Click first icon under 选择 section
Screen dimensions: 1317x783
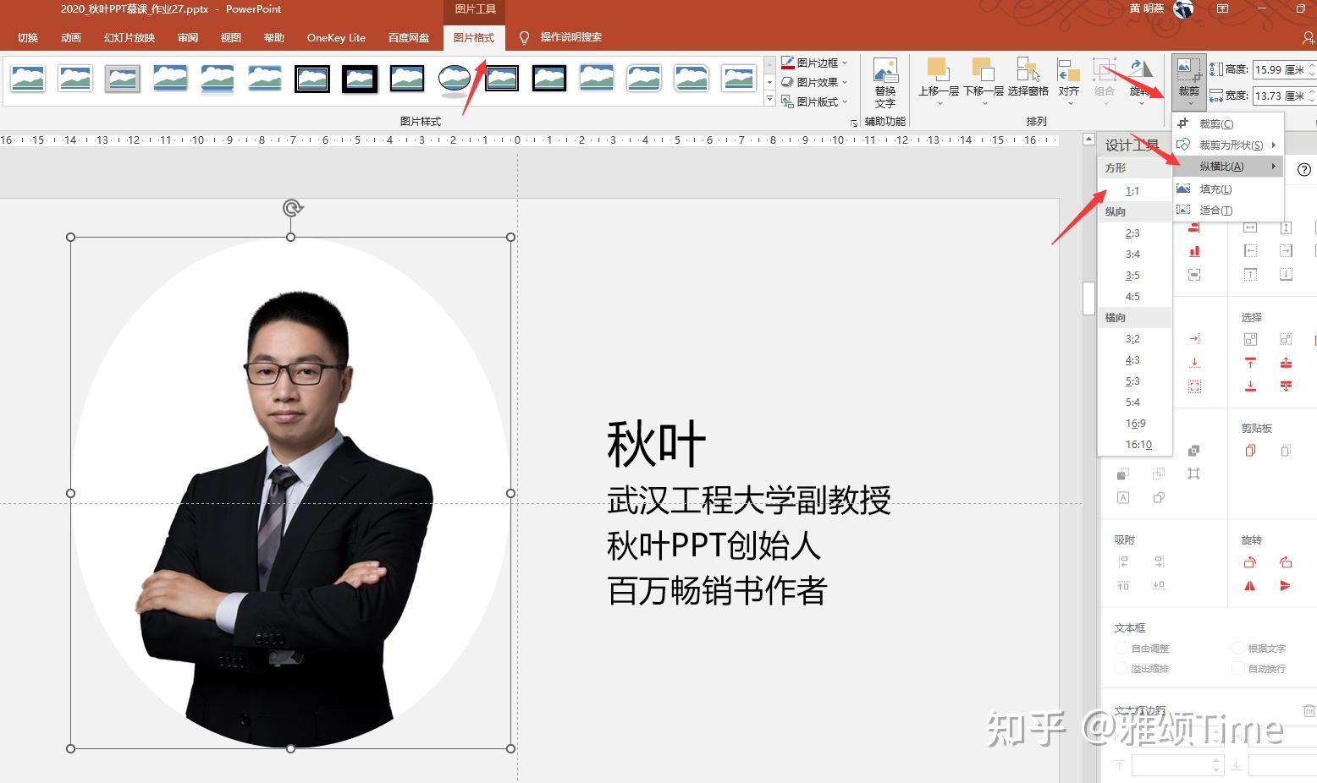[x=1250, y=339]
